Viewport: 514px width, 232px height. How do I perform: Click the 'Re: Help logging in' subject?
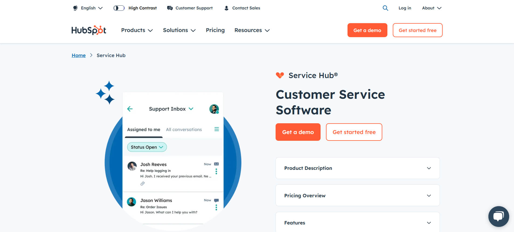click(155, 171)
